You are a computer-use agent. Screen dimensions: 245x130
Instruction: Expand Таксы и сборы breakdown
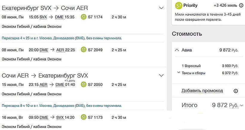click(x=178, y=73)
